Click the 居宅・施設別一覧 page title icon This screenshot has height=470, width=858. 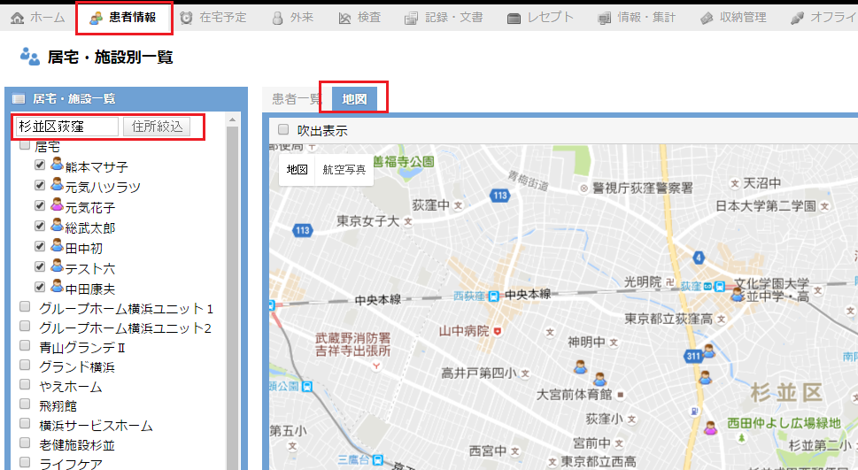point(30,57)
